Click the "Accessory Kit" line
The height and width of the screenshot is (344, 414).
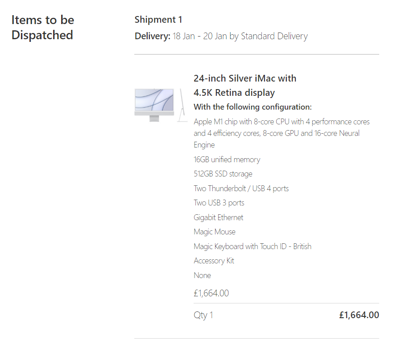pyautogui.click(x=214, y=261)
